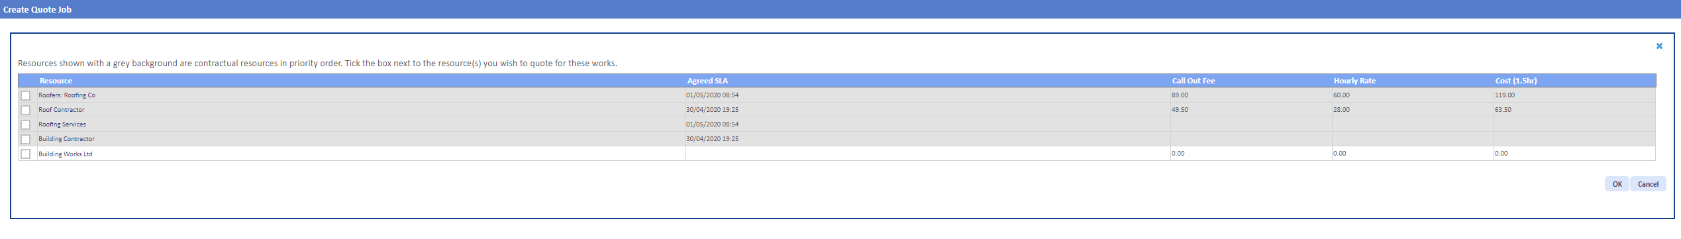Tick the checkbox for Building Contractor
The image size is (1681, 239).
(x=26, y=139)
